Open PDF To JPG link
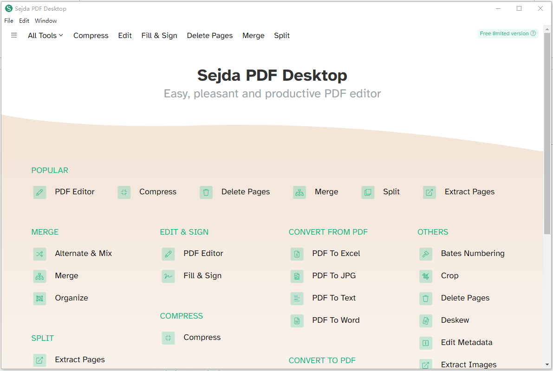The width and height of the screenshot is (553, 371). pos(334,275)
